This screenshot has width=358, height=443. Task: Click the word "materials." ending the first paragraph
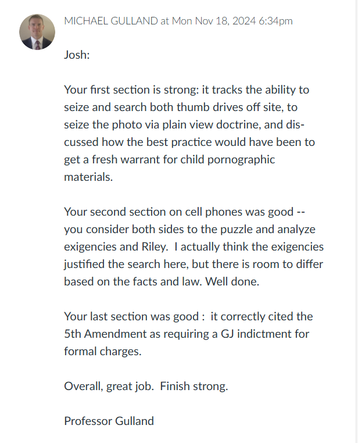click(x=88, y=177)
